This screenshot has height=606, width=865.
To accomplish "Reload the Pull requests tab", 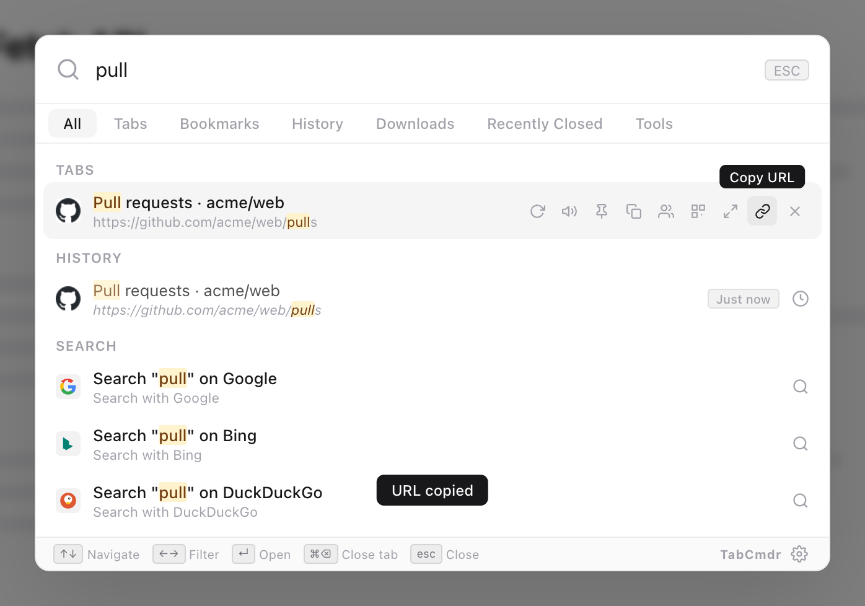I will pyautogui.click(x=537, y=211).
